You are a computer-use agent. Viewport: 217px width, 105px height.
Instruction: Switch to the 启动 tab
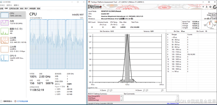point(22,8)
